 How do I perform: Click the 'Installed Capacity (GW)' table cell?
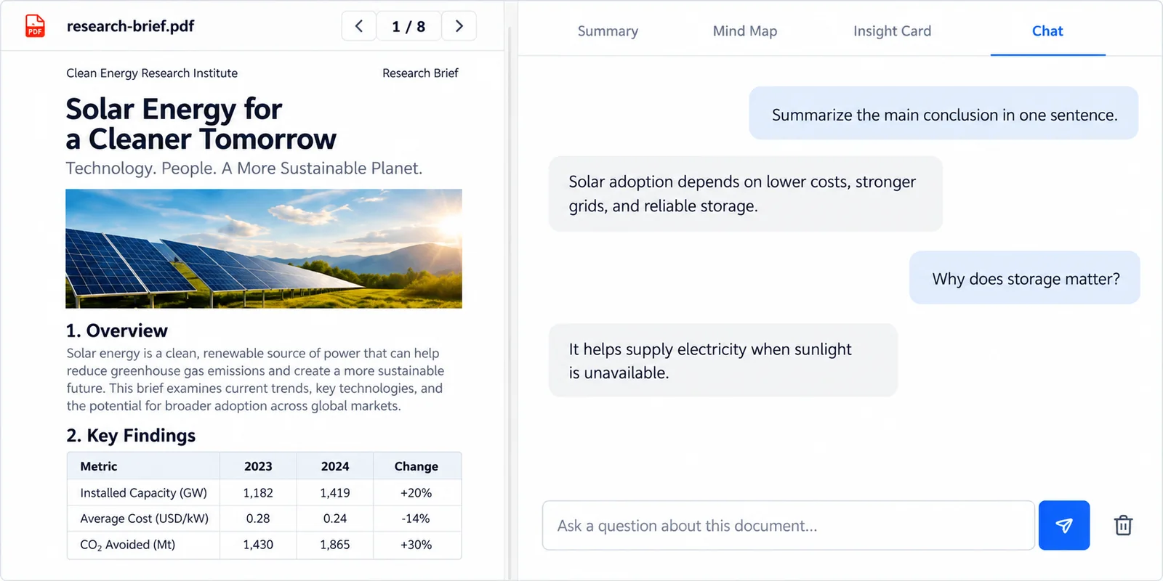(x=143, y=492)
